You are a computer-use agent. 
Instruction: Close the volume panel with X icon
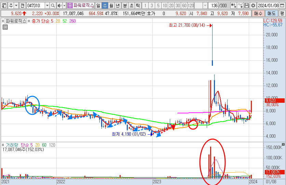283,145
